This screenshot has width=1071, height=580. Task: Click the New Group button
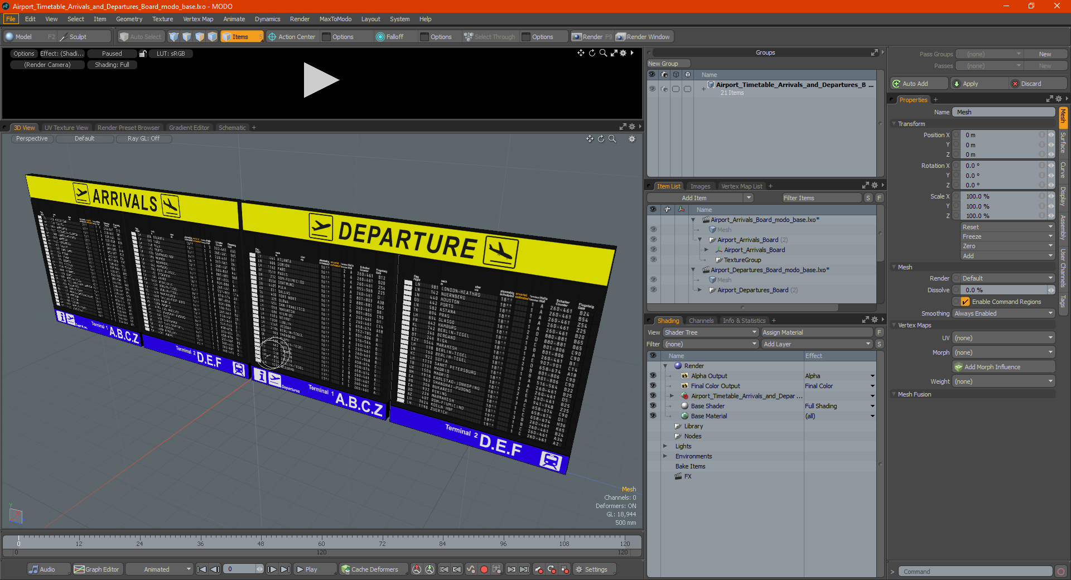tap(668, 64)
